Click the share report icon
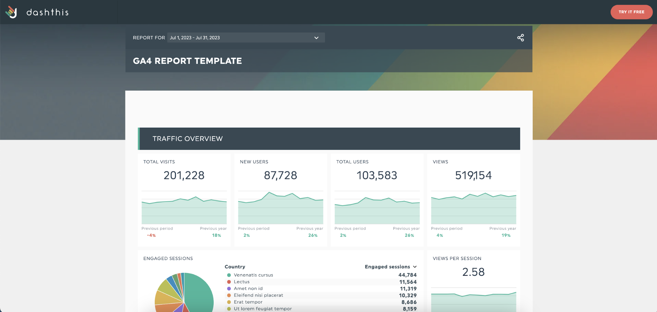Screen dimensions: 657x312 tap(521, 38)
